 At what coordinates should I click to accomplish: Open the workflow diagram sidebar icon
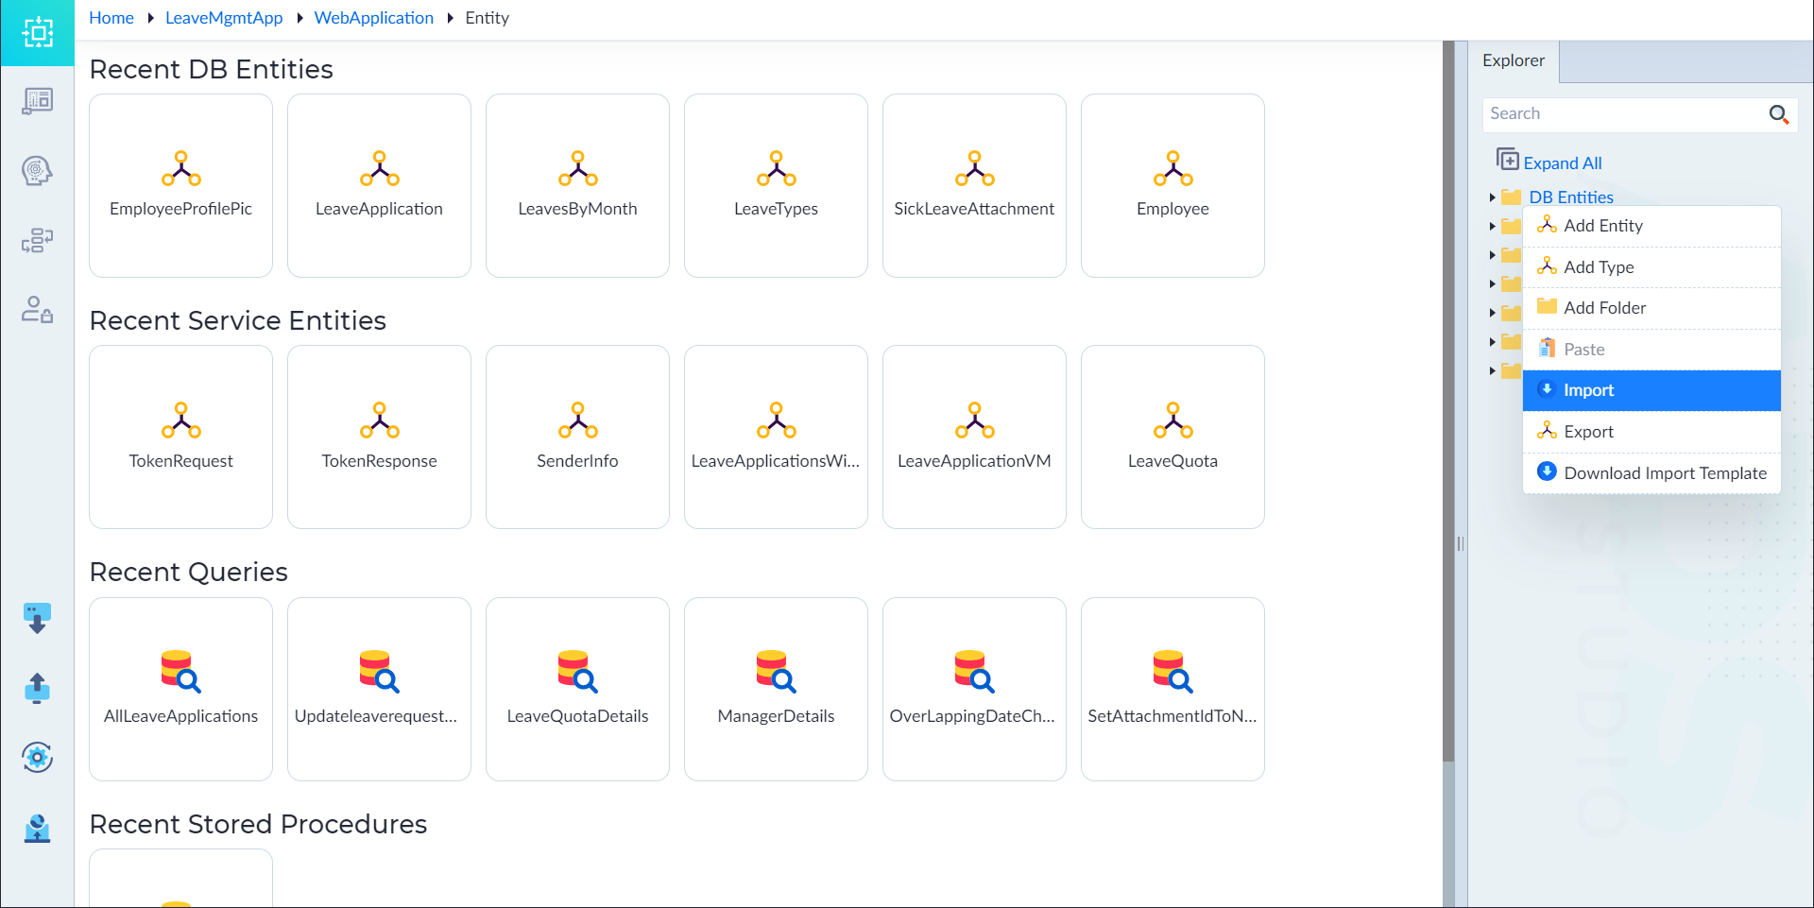[x=37, y=241]
